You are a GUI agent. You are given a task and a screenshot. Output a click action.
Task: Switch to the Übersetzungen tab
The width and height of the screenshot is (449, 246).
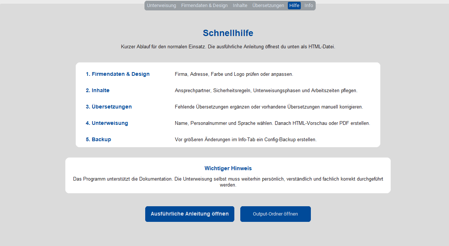[x=268, y=5]
